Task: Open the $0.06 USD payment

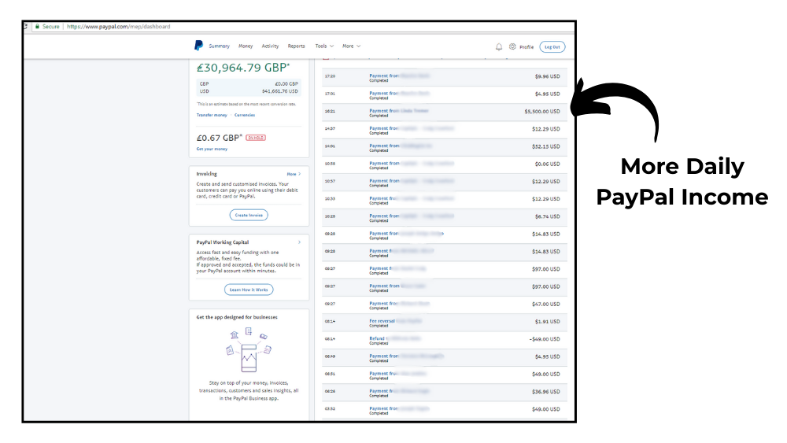Action: pos(444,164)
